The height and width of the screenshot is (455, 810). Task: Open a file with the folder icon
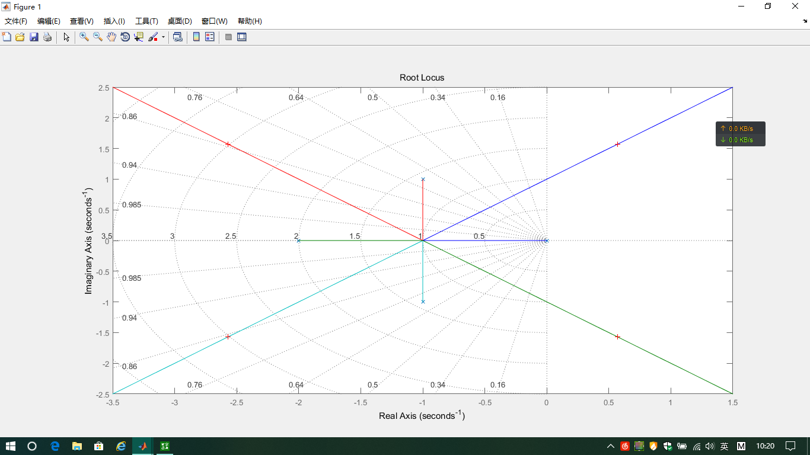20,37
